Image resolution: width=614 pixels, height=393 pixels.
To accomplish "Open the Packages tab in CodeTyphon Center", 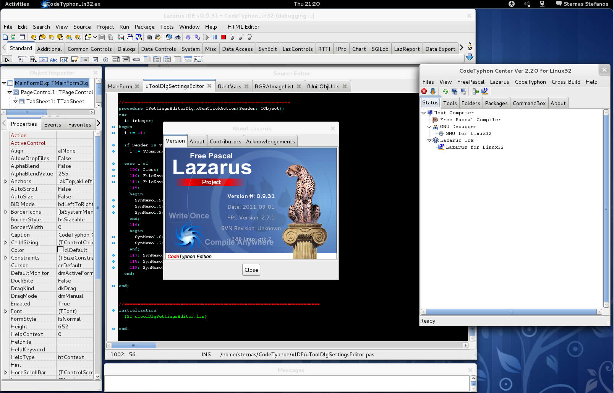I will click(x=496, y=103).
